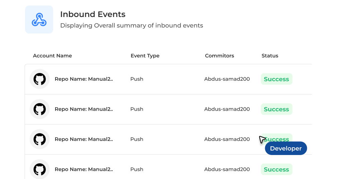This screenshot has width=344, height=179.
Task: Click the GitHub icon in the fourth row
Action: [39, 169]
